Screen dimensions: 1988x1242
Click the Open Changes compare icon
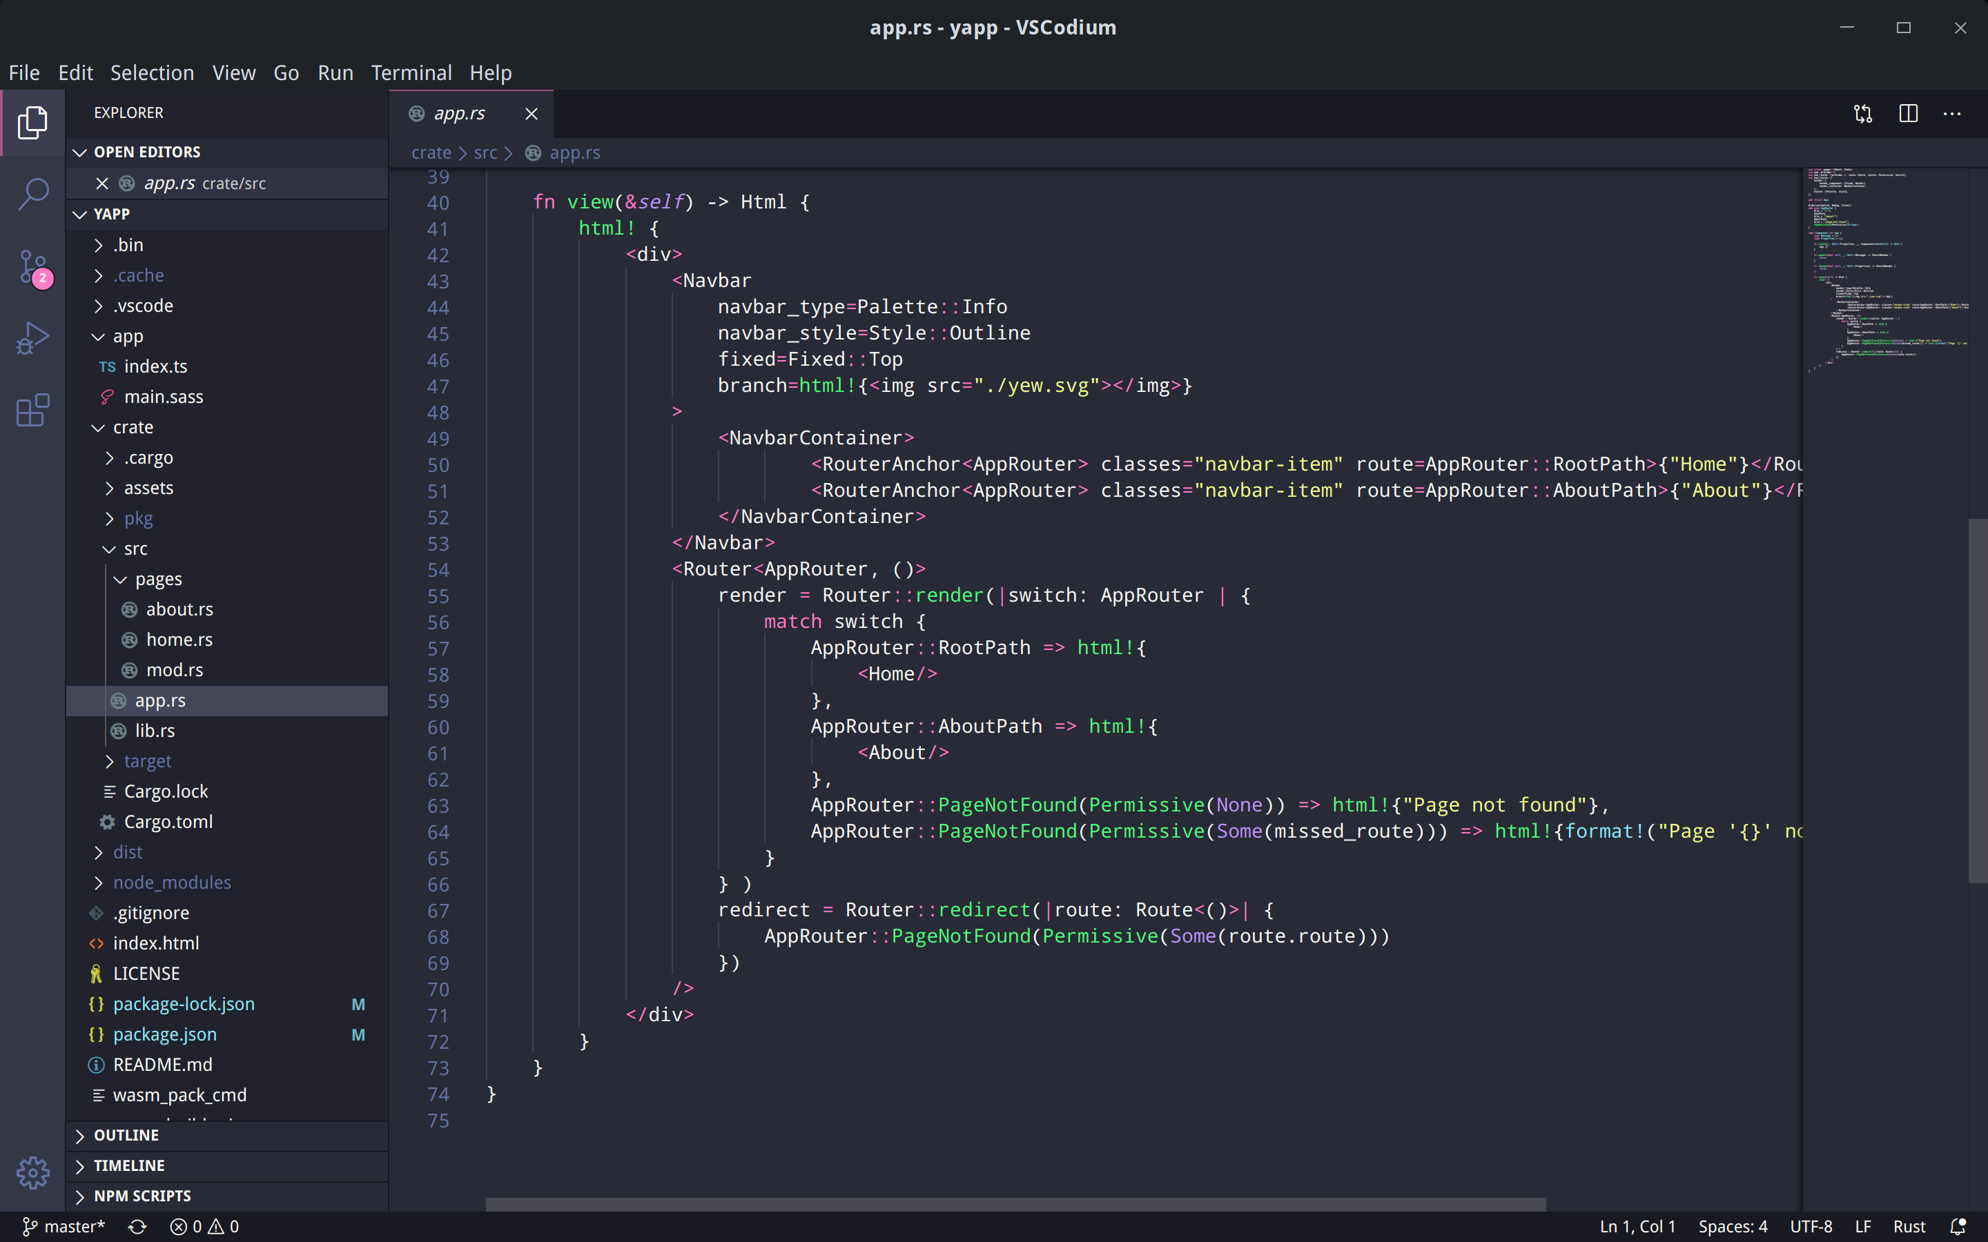[x=1863, y=113]
